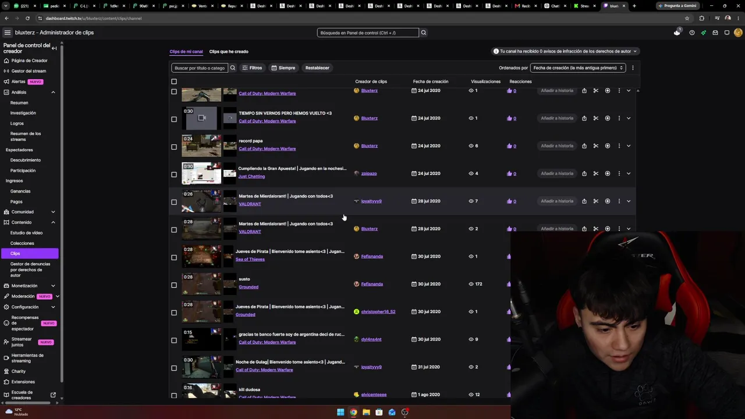
Task: Open the whispers chat bubble icon
Action: click(x=727, y=33)
